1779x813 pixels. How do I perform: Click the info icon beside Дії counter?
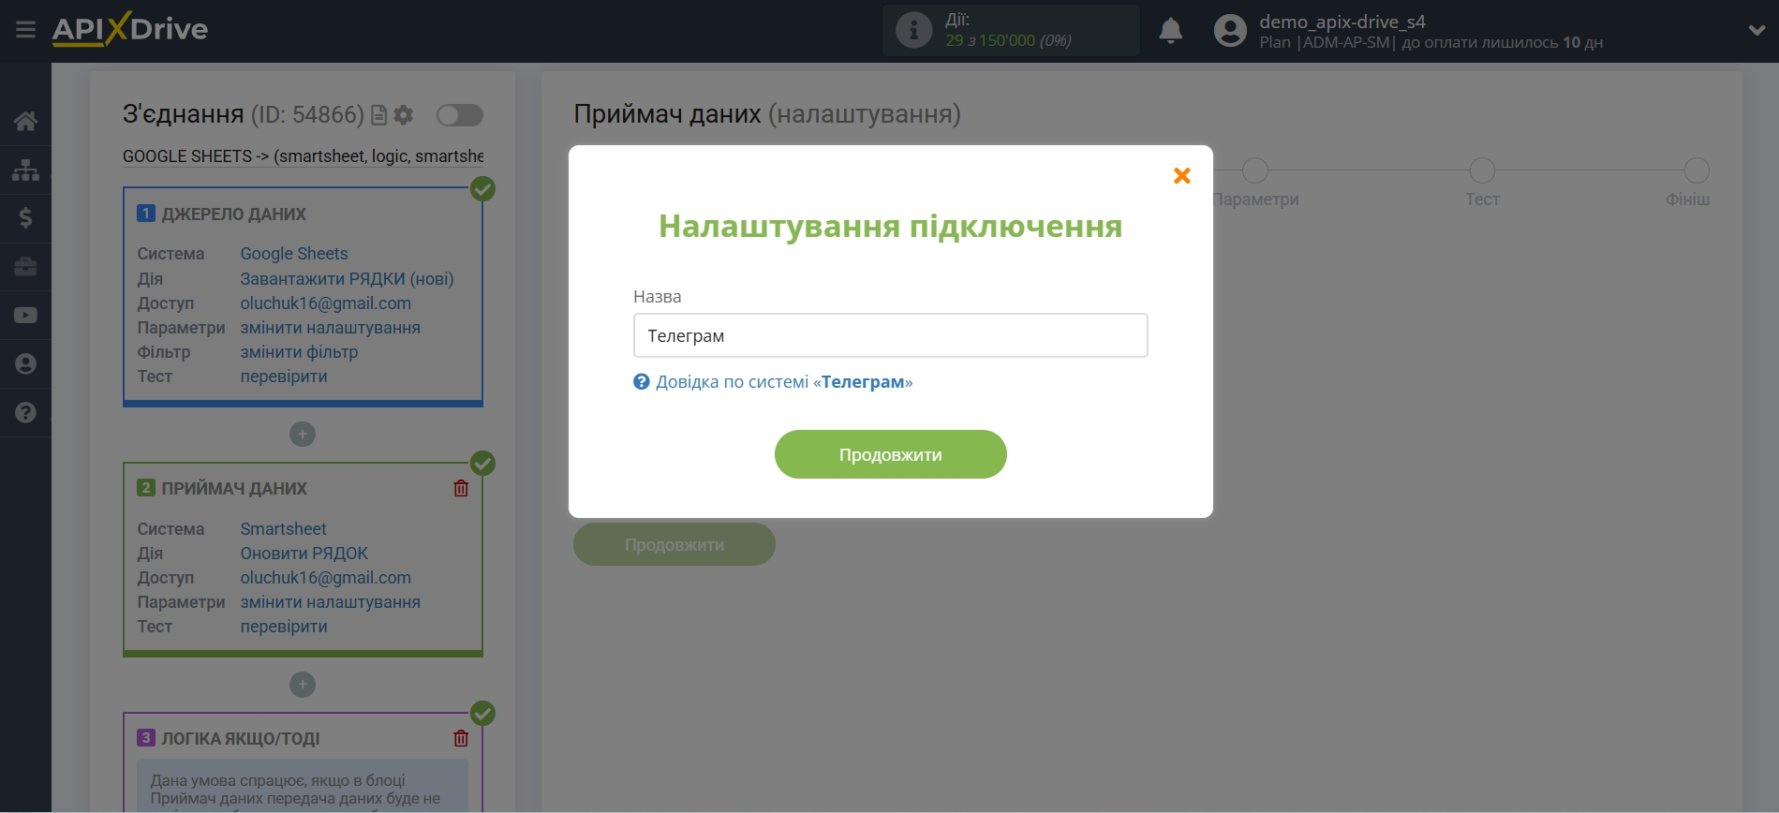(913, 31)
